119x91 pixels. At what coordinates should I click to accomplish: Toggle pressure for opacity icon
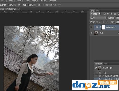pyautogui.click(x=19, y=5)
